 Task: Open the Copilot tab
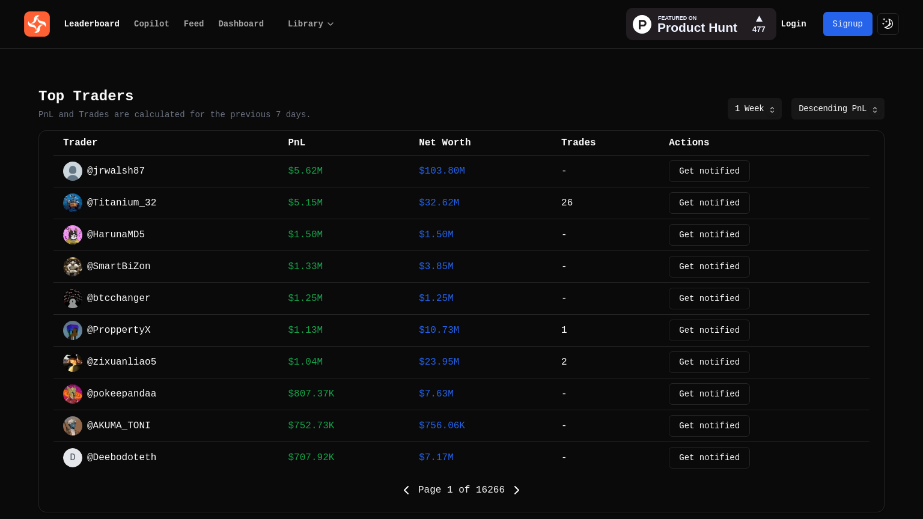coord(151,24)
